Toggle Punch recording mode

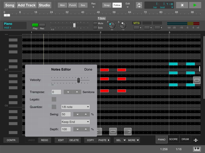click(72, 5)
